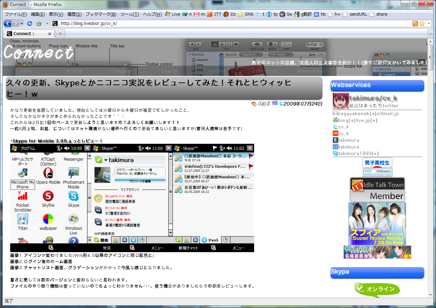Open the 'Se' bookmark
This screenshot has width=436, height=308.
tap(286, 14)
